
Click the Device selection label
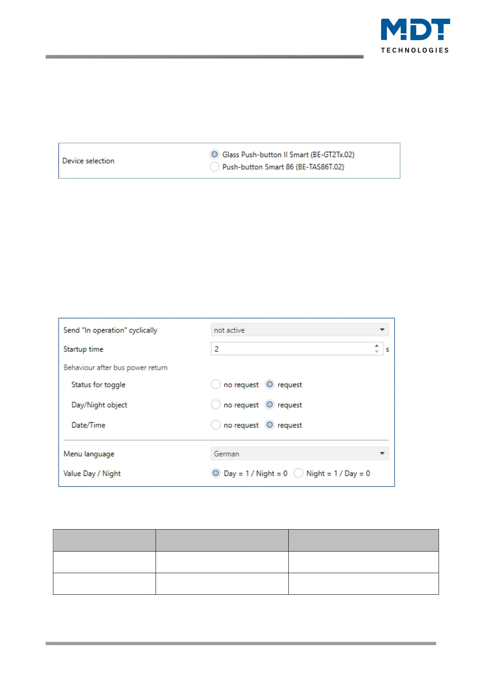pos(88,161)
